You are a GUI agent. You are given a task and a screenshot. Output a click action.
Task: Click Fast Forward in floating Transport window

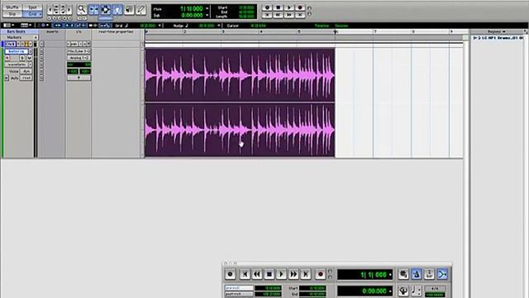coord(293,274)
